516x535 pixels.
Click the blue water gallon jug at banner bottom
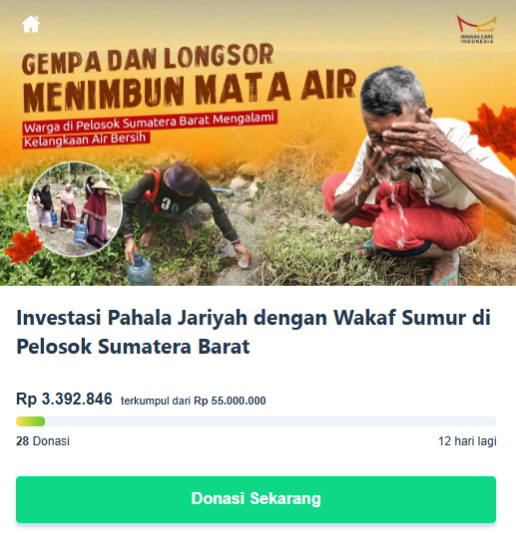pos(140,270)
